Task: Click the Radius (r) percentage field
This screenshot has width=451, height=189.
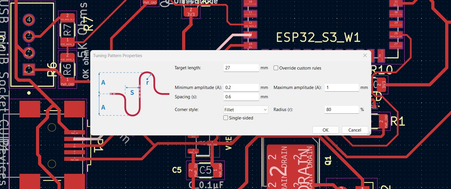Action: (342, 110)
